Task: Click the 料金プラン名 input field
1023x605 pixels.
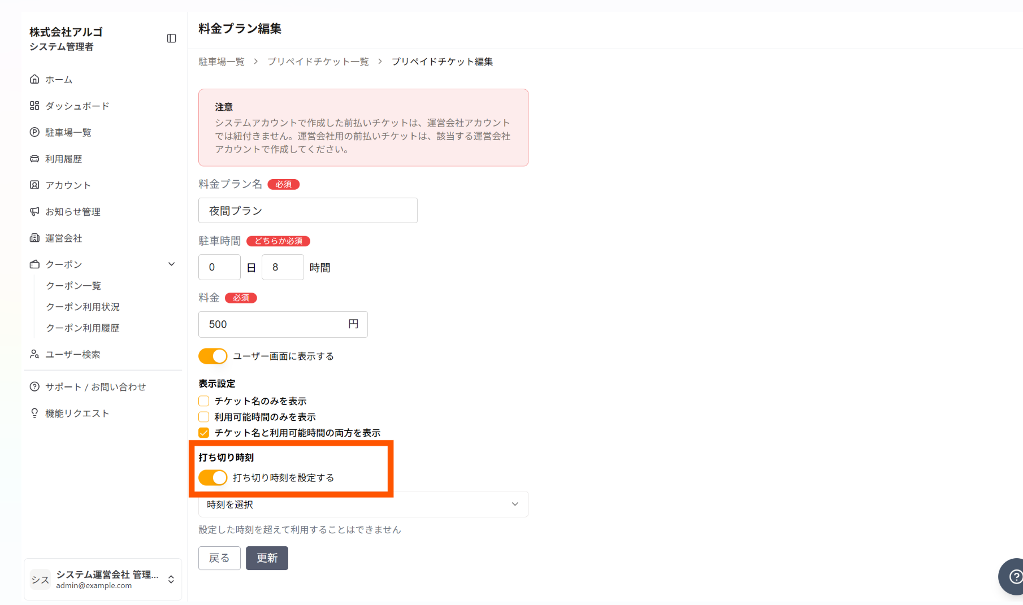Action: click(x=307, y=211)
